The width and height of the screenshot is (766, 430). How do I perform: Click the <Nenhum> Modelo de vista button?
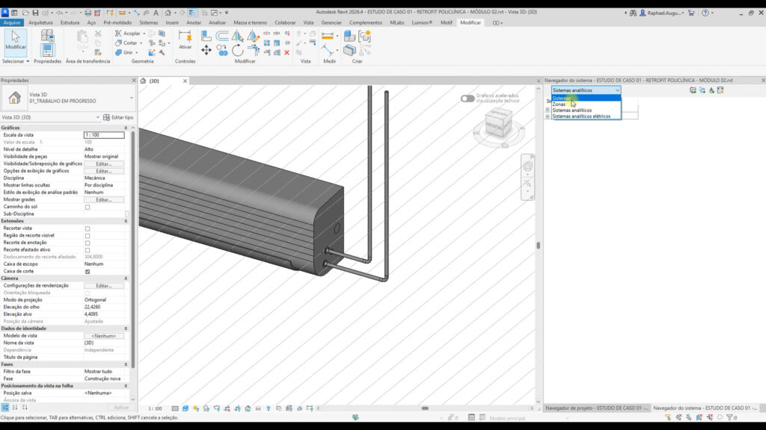tap(103, 336)
